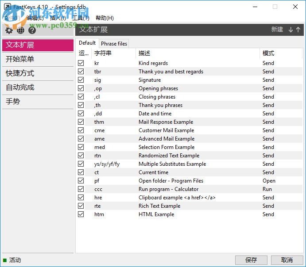Open help via the question mark icon
This screenshot has width=306, height=267.
coord(32,31)
